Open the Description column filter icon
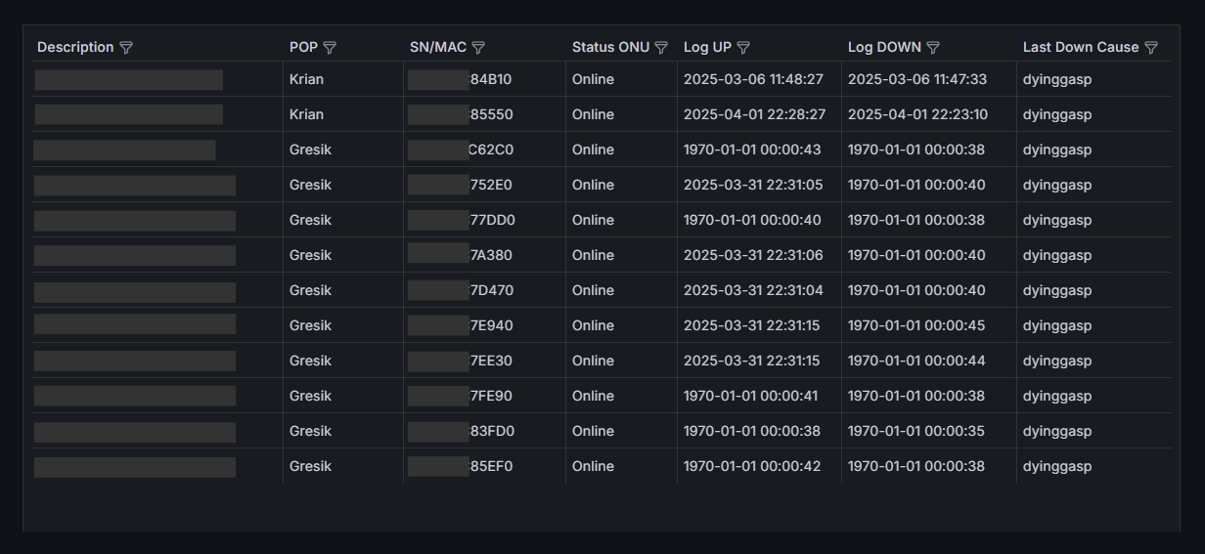Viewport: 1205px width, 554px height. pos(126,48)
